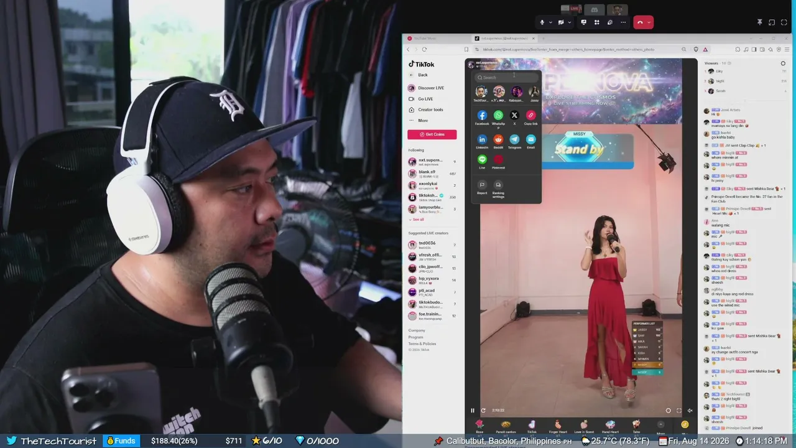
Task: Share the live to Facebook
Action: point(482,115)
